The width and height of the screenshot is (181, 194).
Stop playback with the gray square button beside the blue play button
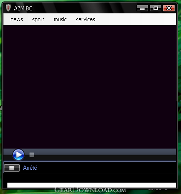click(31, 155)
